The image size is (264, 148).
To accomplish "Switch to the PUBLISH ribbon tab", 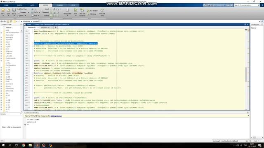I will pos(59,5).
